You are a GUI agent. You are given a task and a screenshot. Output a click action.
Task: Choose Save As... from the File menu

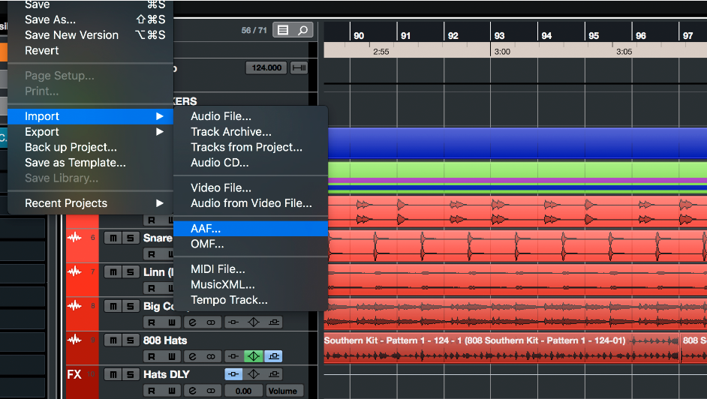click(91, 19)
